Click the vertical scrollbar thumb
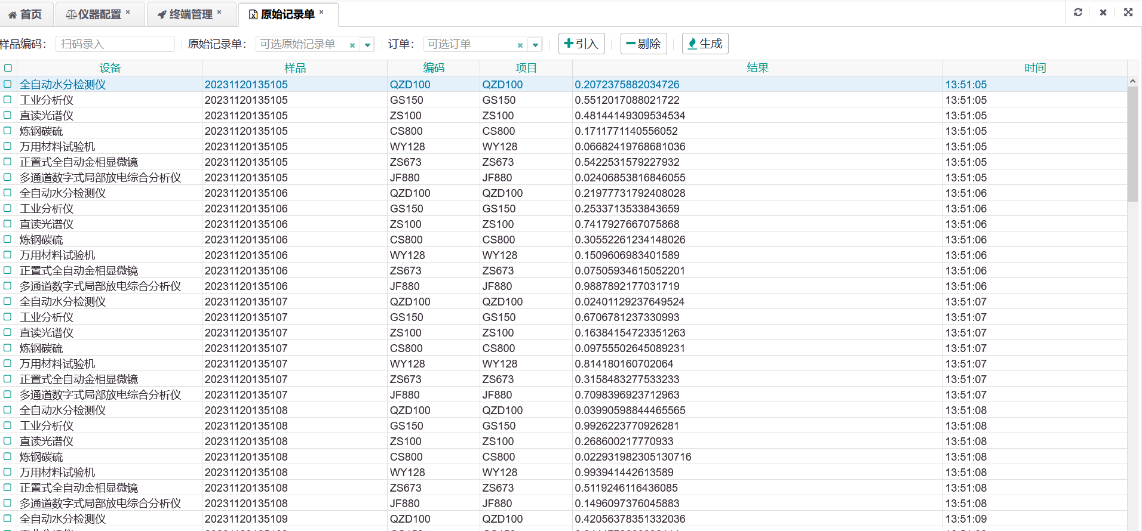The image size is (1142, 531). pyautogui.click(x=1132, y=144)
